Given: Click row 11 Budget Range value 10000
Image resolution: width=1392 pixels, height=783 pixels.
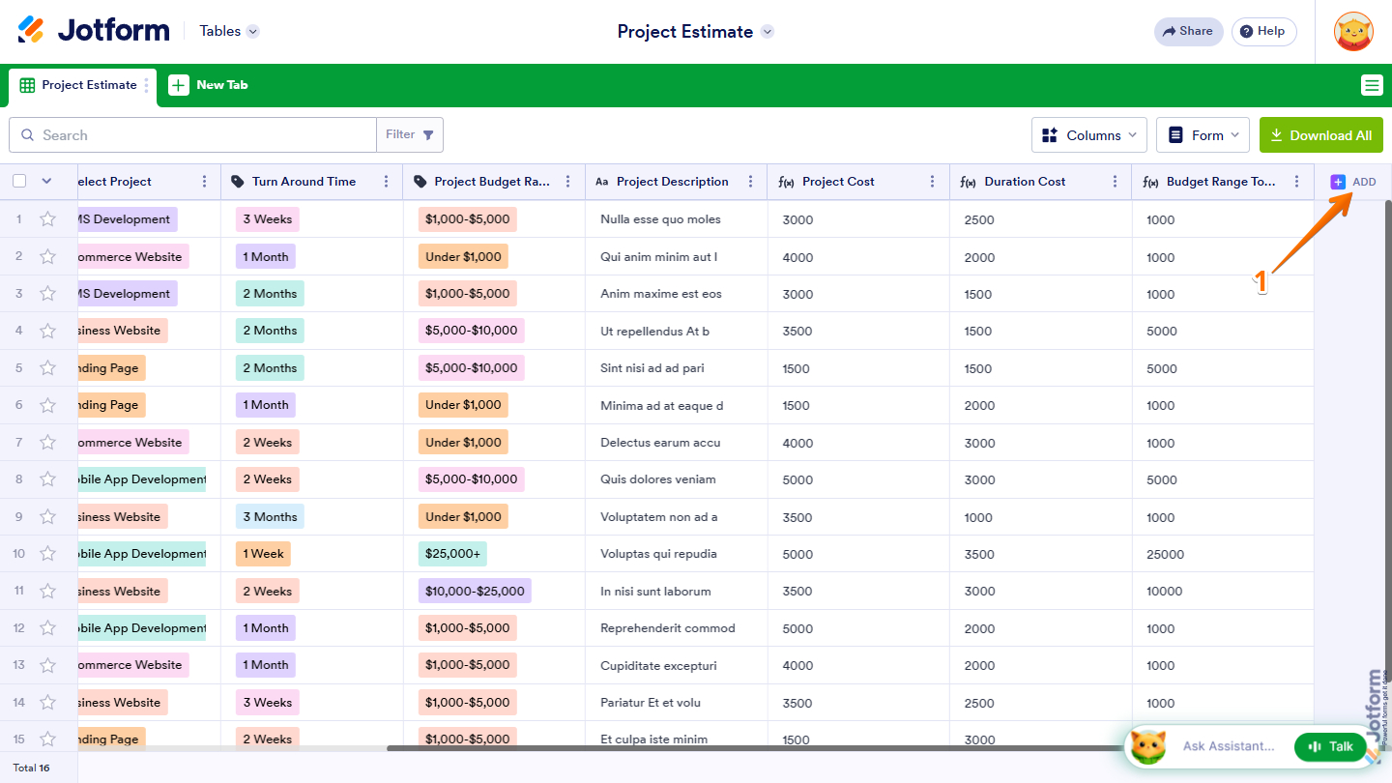Looking at the screenshot, I should [x=1165, y=592].
